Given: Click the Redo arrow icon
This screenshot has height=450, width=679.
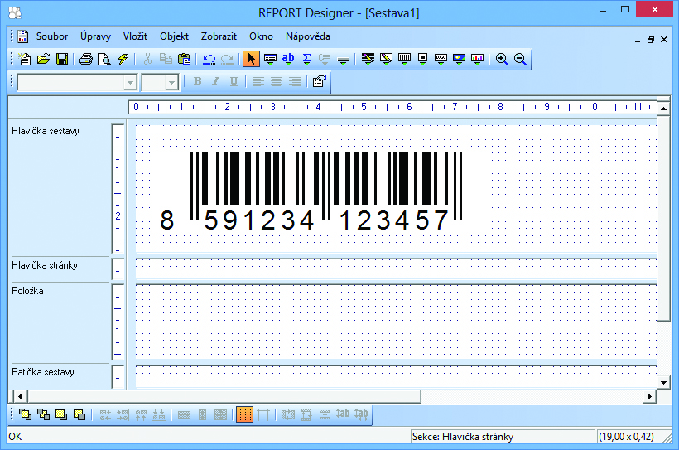Looking at the screenshot, I should point(228,59).
